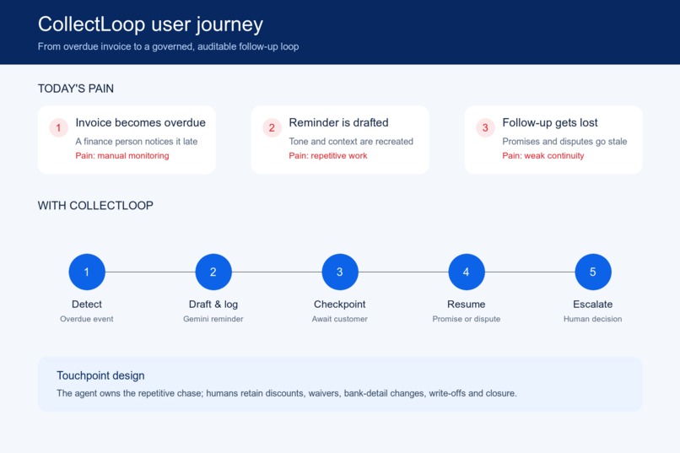Image resolution: width=680 pixels, height=453 pixels.
Task: Click 'Pain: repetitive work' red label
Action: [328, 155]
